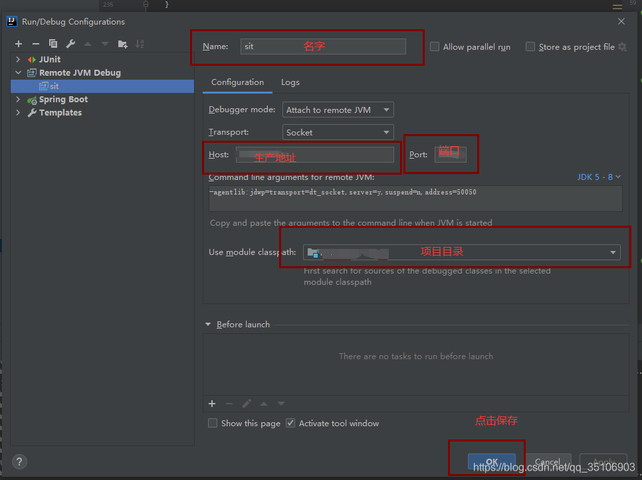642x480 pixels.
Task: Copy the selected configuration
Action: [53, 44]
